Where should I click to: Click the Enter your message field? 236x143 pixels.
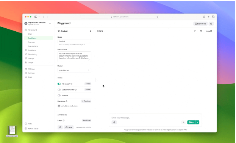point(155,118)
